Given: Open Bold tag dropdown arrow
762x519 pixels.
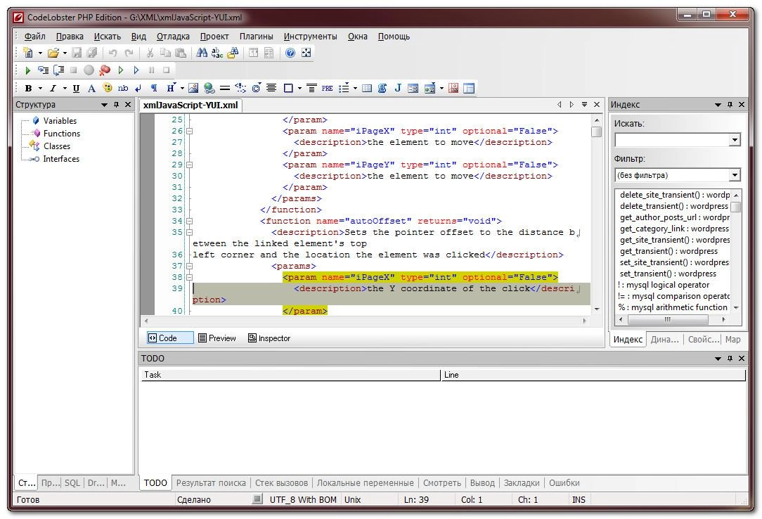Looking at the screenshot, I should tap(40, 89).
